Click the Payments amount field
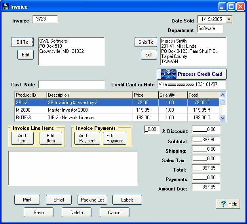The height and width of the screenshot is (224, 247). pyautogui.click(x=206, y=177)
